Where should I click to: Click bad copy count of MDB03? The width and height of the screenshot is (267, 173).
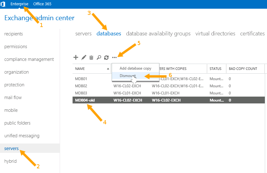pyautogui.click(x=230, y=93)
